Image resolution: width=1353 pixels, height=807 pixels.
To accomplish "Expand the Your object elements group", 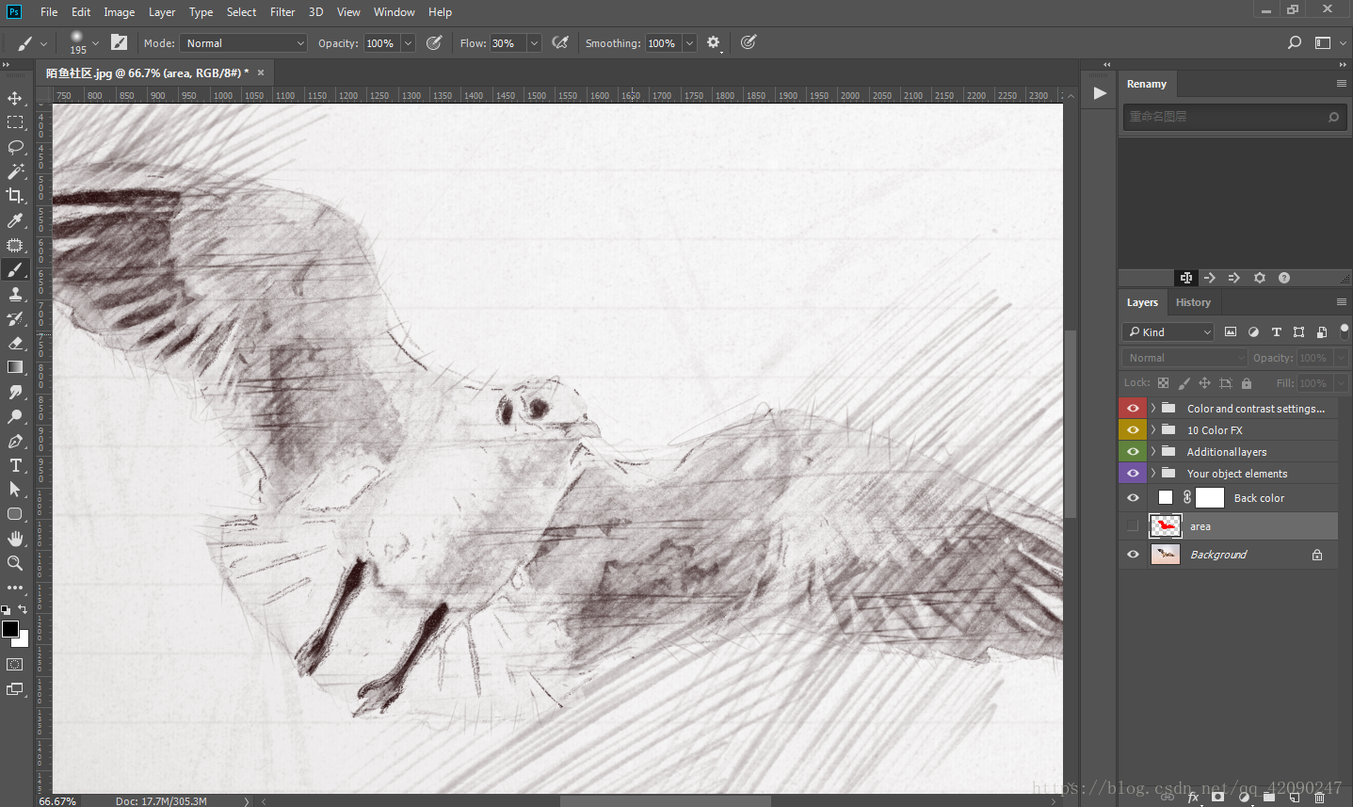I will pyautogui.click(x=1152, y=473).
